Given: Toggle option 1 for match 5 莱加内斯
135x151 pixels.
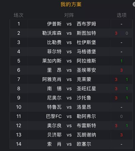Looking at the screenshot, I should (121, 61).
